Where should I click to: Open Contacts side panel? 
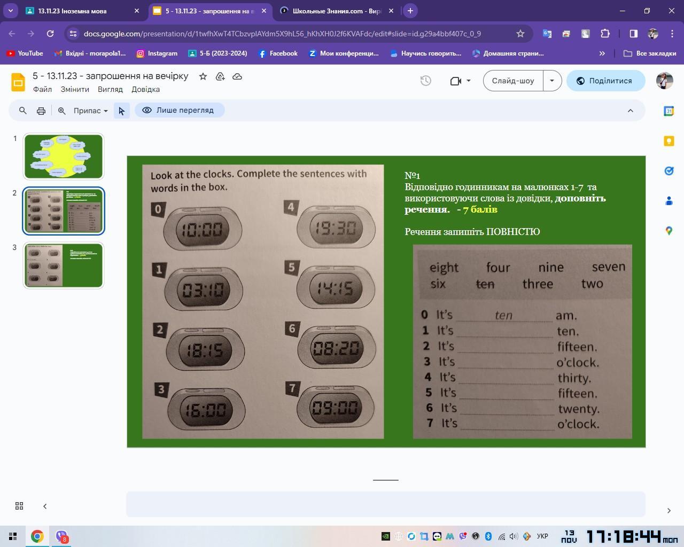[669, 201]
